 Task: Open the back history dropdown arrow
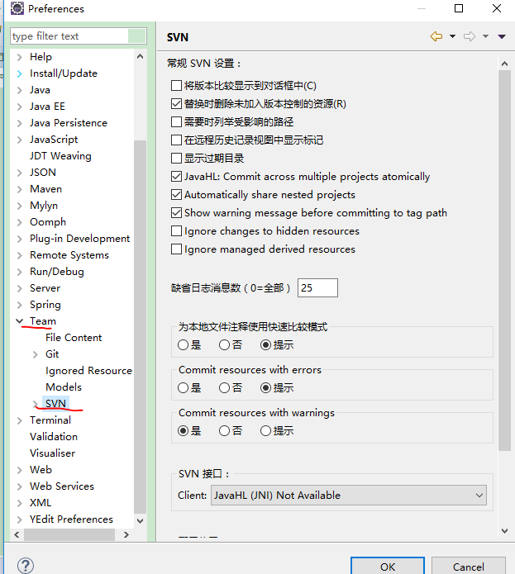[452, 36]
